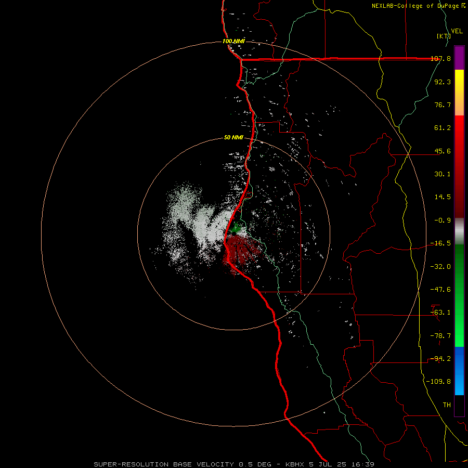468x468 pixels.
Task: Click the 45.6 scale value
Action: pos(443,151)
